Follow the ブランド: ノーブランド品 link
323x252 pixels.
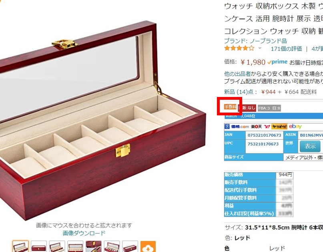(x=255, y=41)
